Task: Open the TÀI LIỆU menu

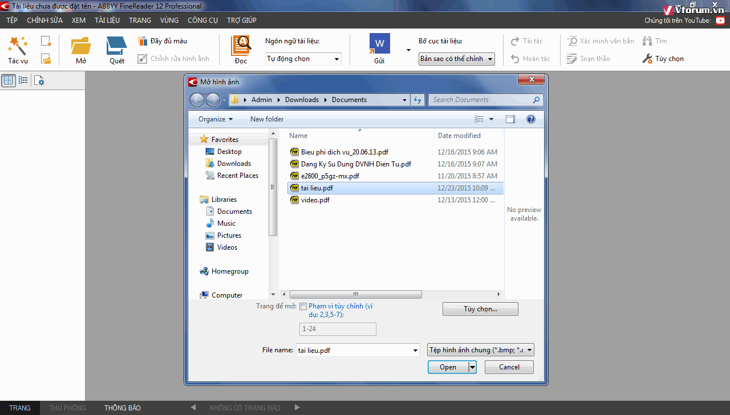Action: point(107,21)
